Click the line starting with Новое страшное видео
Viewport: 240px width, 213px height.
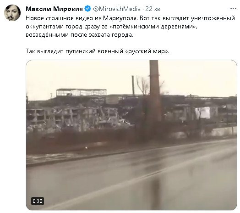click(x=130, y=18)
